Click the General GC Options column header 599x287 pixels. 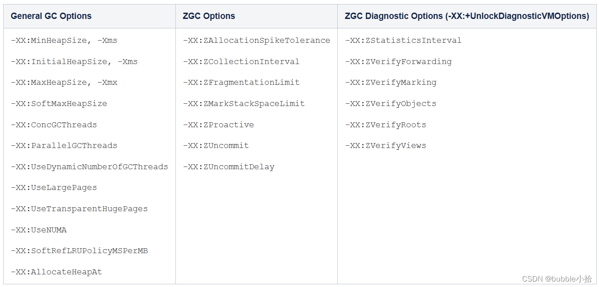51,16
